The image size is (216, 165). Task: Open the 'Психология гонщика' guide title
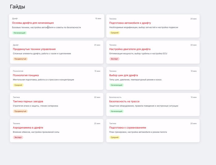pyautogui.click(x=26, y=75)
